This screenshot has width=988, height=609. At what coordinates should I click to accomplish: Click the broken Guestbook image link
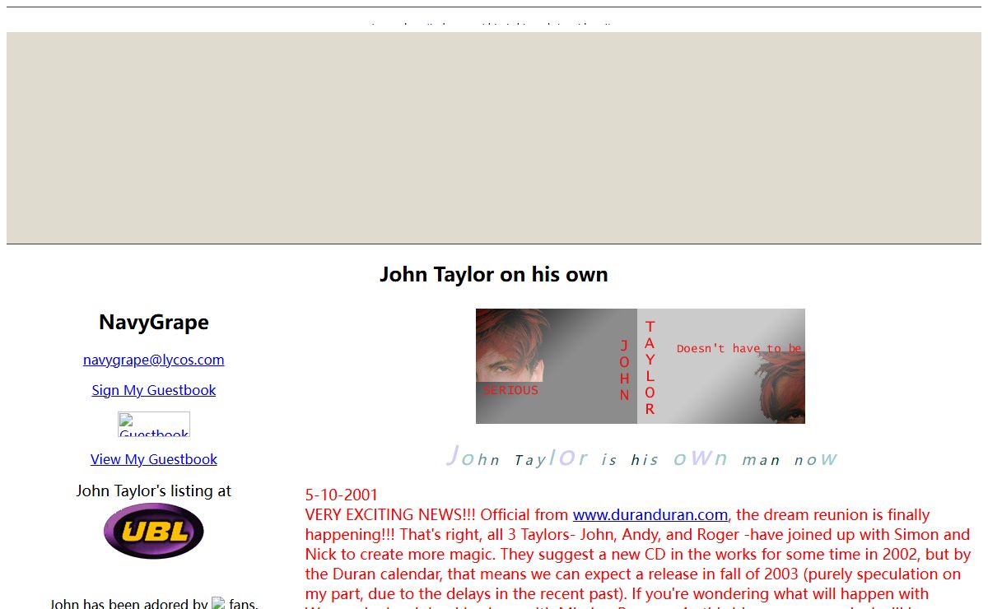154,425
